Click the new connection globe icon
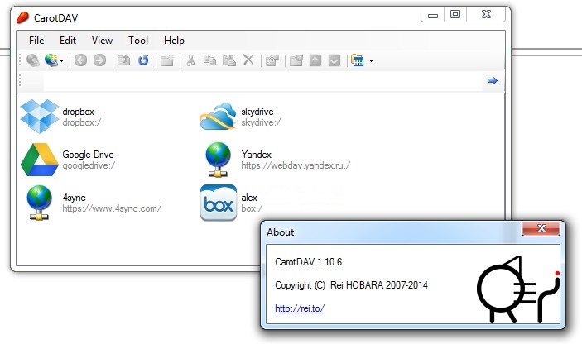This screenshot has width=582, height=344. click(x=51, y=60)
